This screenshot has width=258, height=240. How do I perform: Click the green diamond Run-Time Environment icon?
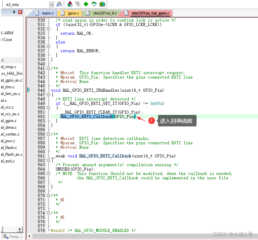pos(86,4)
